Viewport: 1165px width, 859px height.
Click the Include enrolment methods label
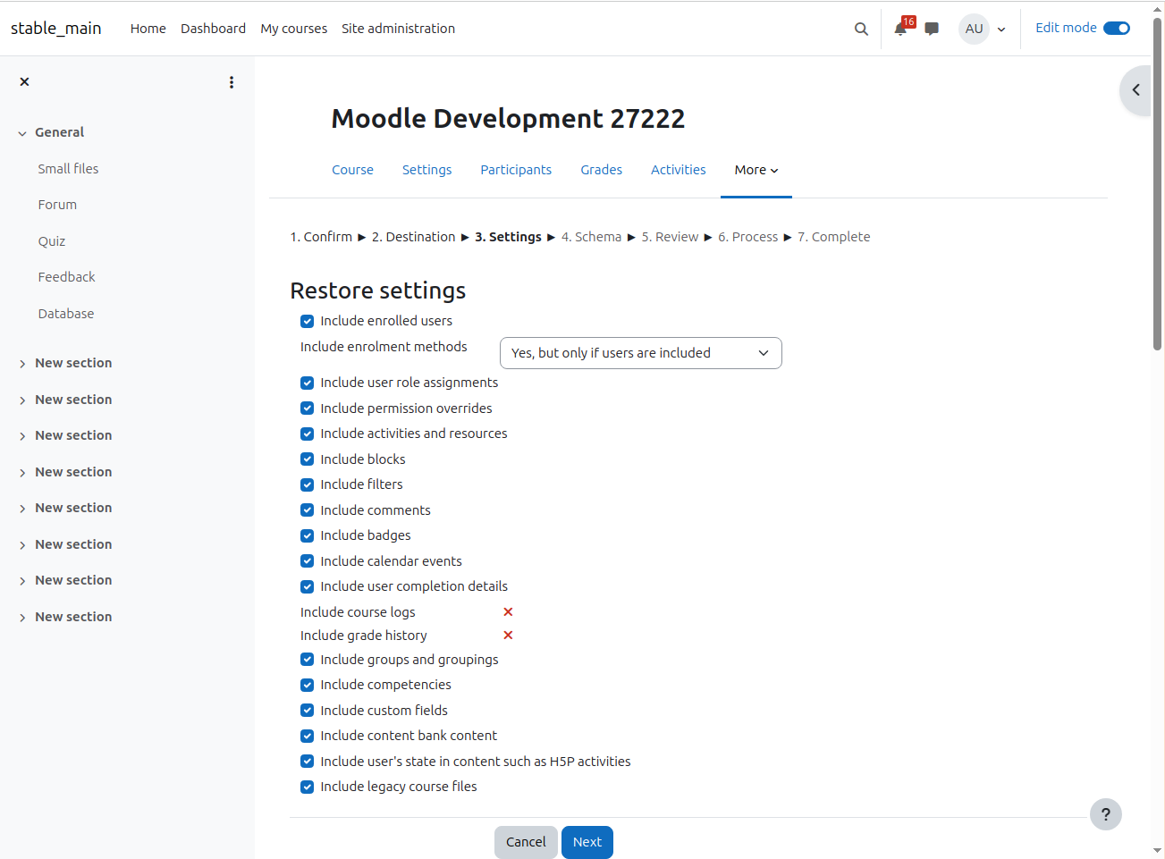pyautogui.click(x=384, y=347)
